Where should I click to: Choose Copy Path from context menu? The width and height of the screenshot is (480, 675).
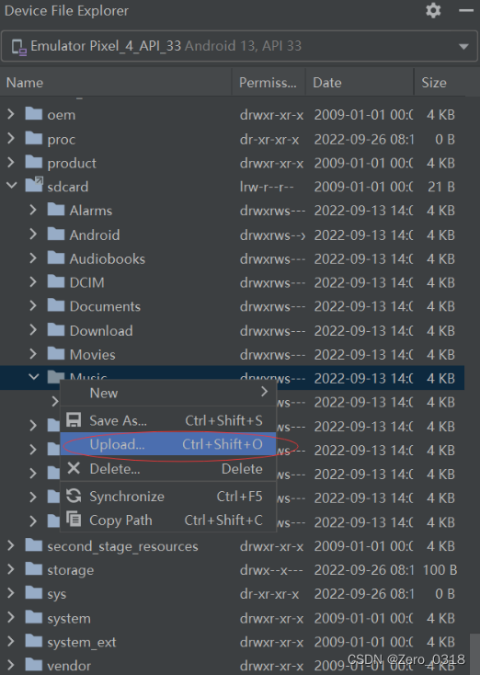168,520
